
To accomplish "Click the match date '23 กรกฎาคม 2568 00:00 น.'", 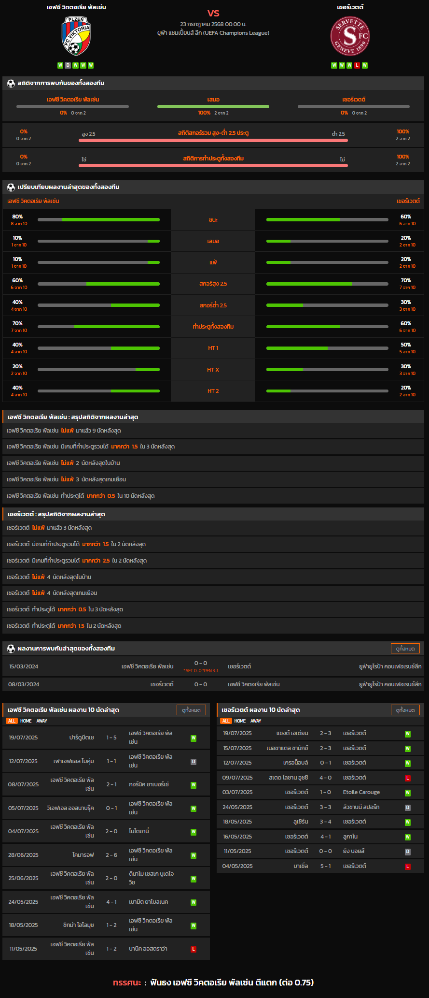I will click(x=213, y=24).
